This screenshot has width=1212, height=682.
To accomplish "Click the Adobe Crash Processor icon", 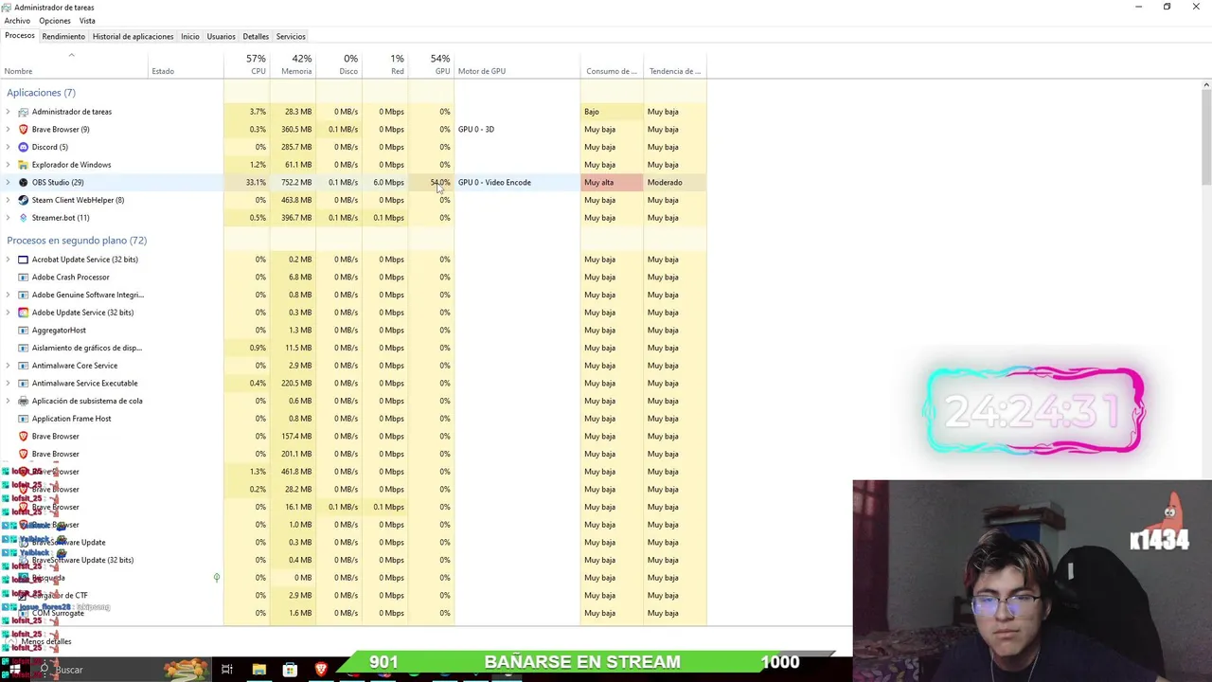I will (x=24, y=277).
